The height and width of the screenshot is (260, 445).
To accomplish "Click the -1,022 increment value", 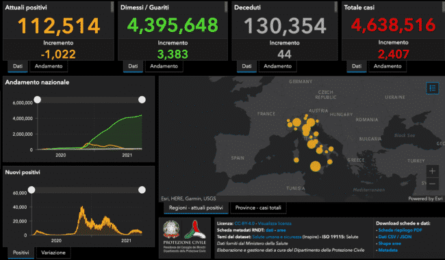I will [58, 54].
